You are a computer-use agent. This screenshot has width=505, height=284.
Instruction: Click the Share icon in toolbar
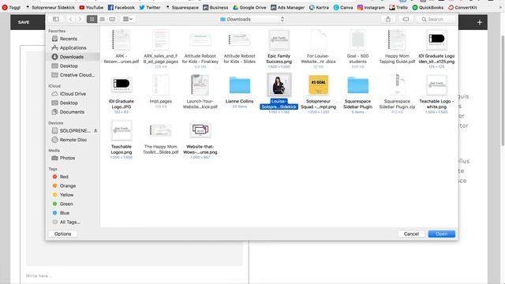388,19
